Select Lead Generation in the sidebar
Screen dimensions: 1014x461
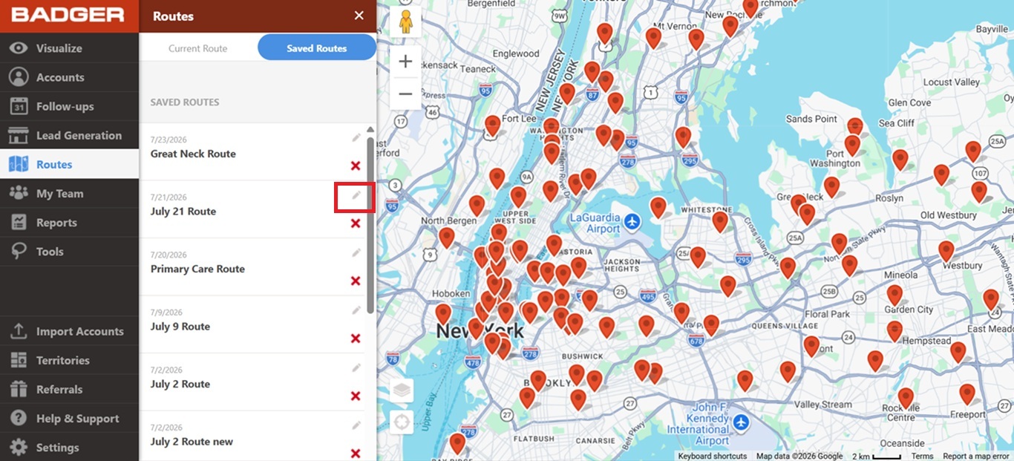[x=69, y=135]
